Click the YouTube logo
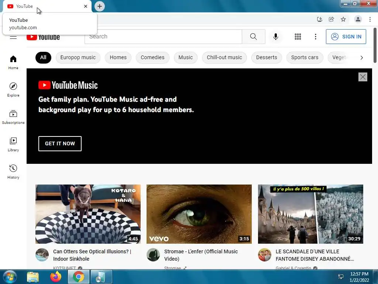 tap(43, 37)
